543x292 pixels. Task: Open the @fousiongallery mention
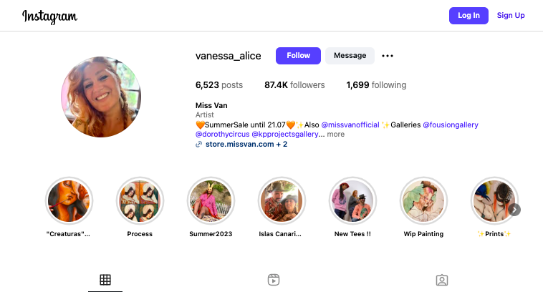pyautogui.click(x=451, y=125)
